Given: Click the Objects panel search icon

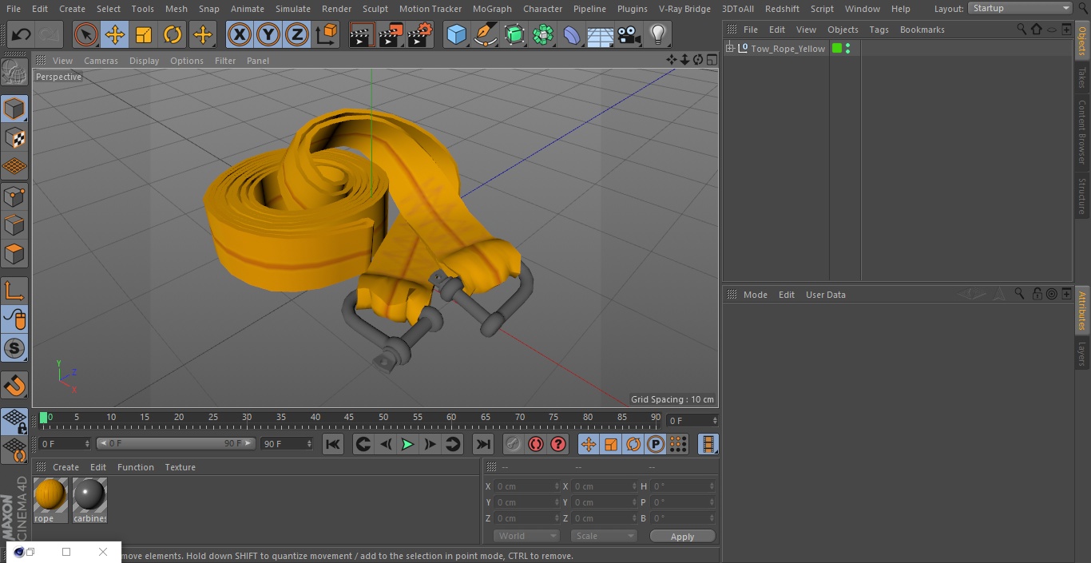Looking at the screenshot, I should 1022,30.
